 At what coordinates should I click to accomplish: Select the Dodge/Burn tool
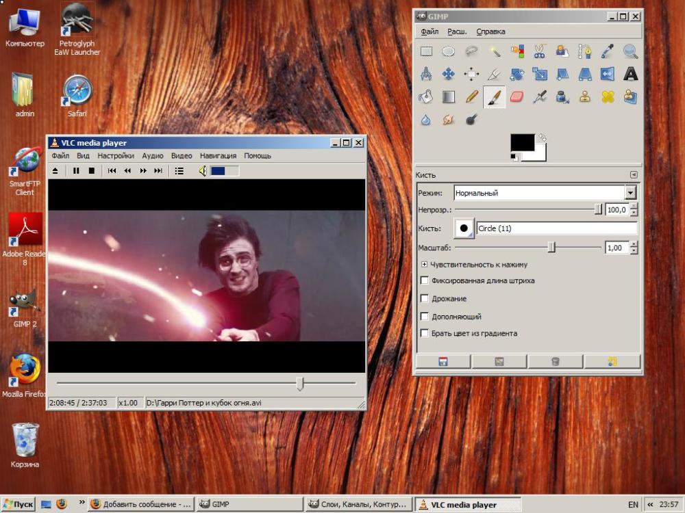point(471,120)
